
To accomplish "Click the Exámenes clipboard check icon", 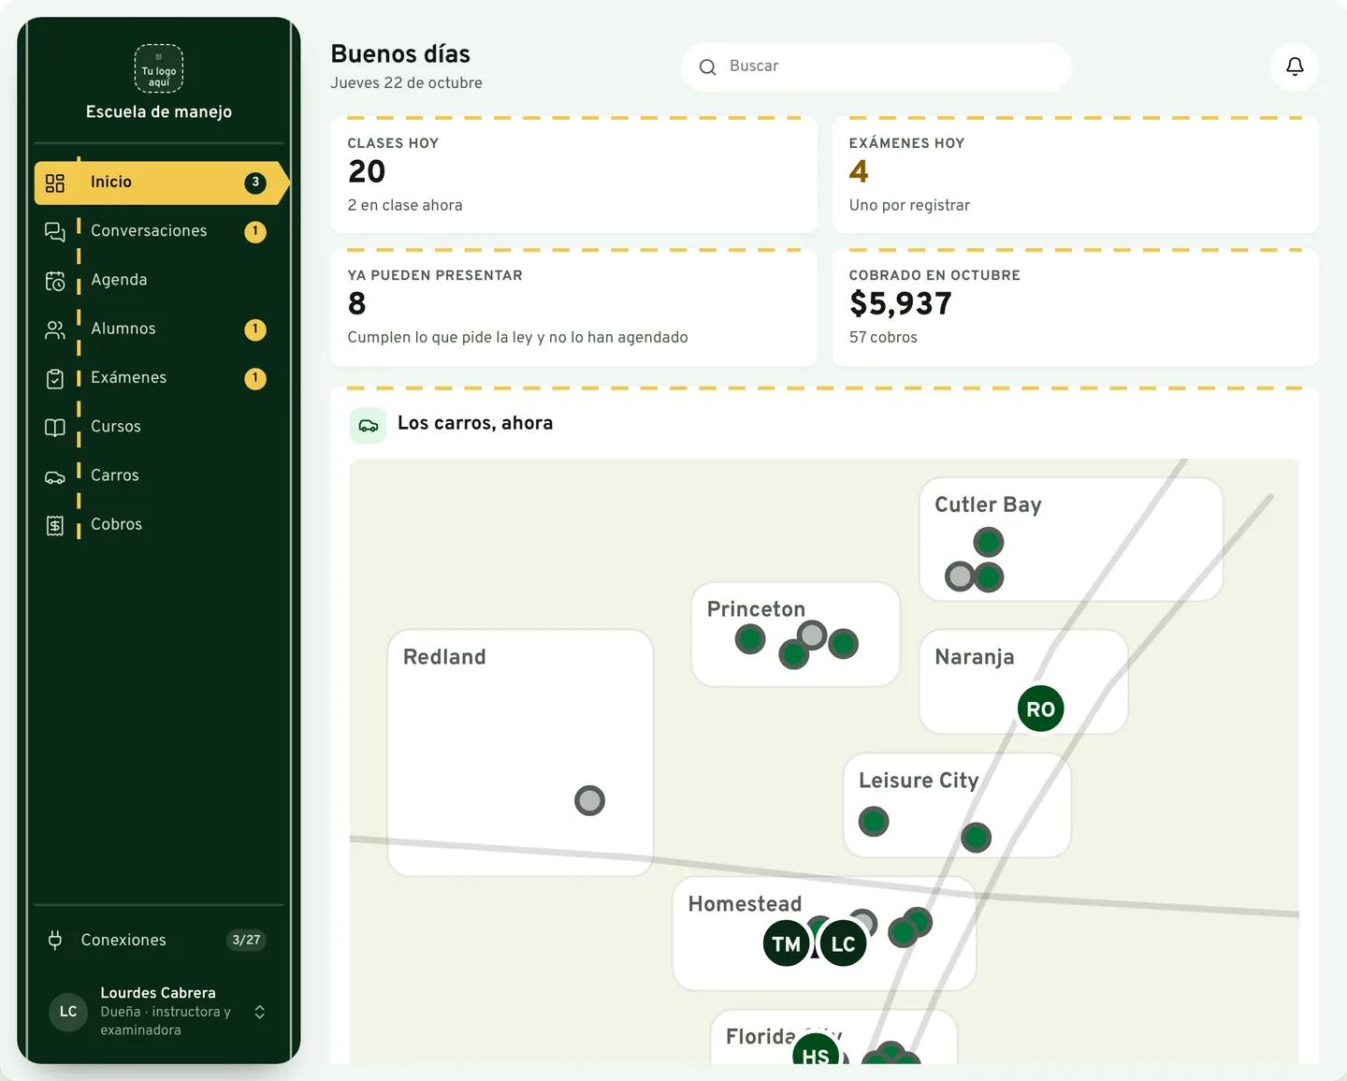I will (x=55, y=378).
